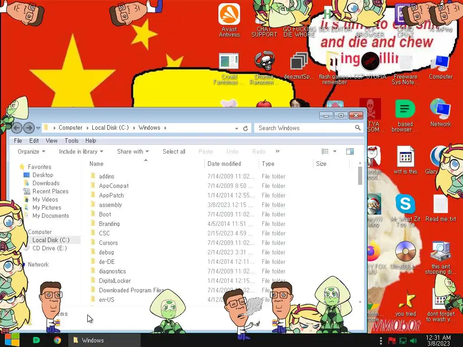Sort by the Type column header
The image size is (463, 347).
(286, 164)
